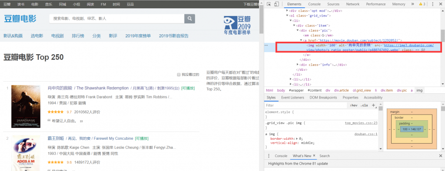This screenshot has height=171, width=445.
Task: Click the 可播放 tag next to 肖申克的救赎
Action: [188, 88]
